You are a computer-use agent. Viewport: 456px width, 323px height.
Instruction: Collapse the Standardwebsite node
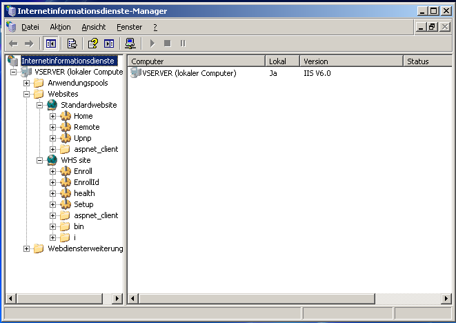click(39, 106)
